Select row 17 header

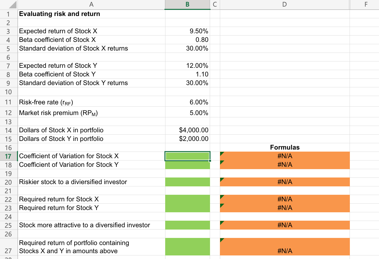click(x=8, y=156)
